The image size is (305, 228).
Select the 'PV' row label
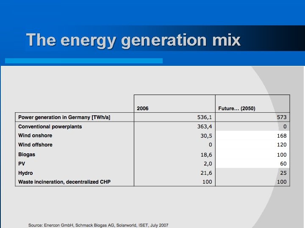coord(22,164)
